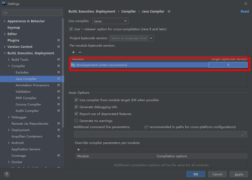Click project-level icon next to Validation

click(59, 91)
